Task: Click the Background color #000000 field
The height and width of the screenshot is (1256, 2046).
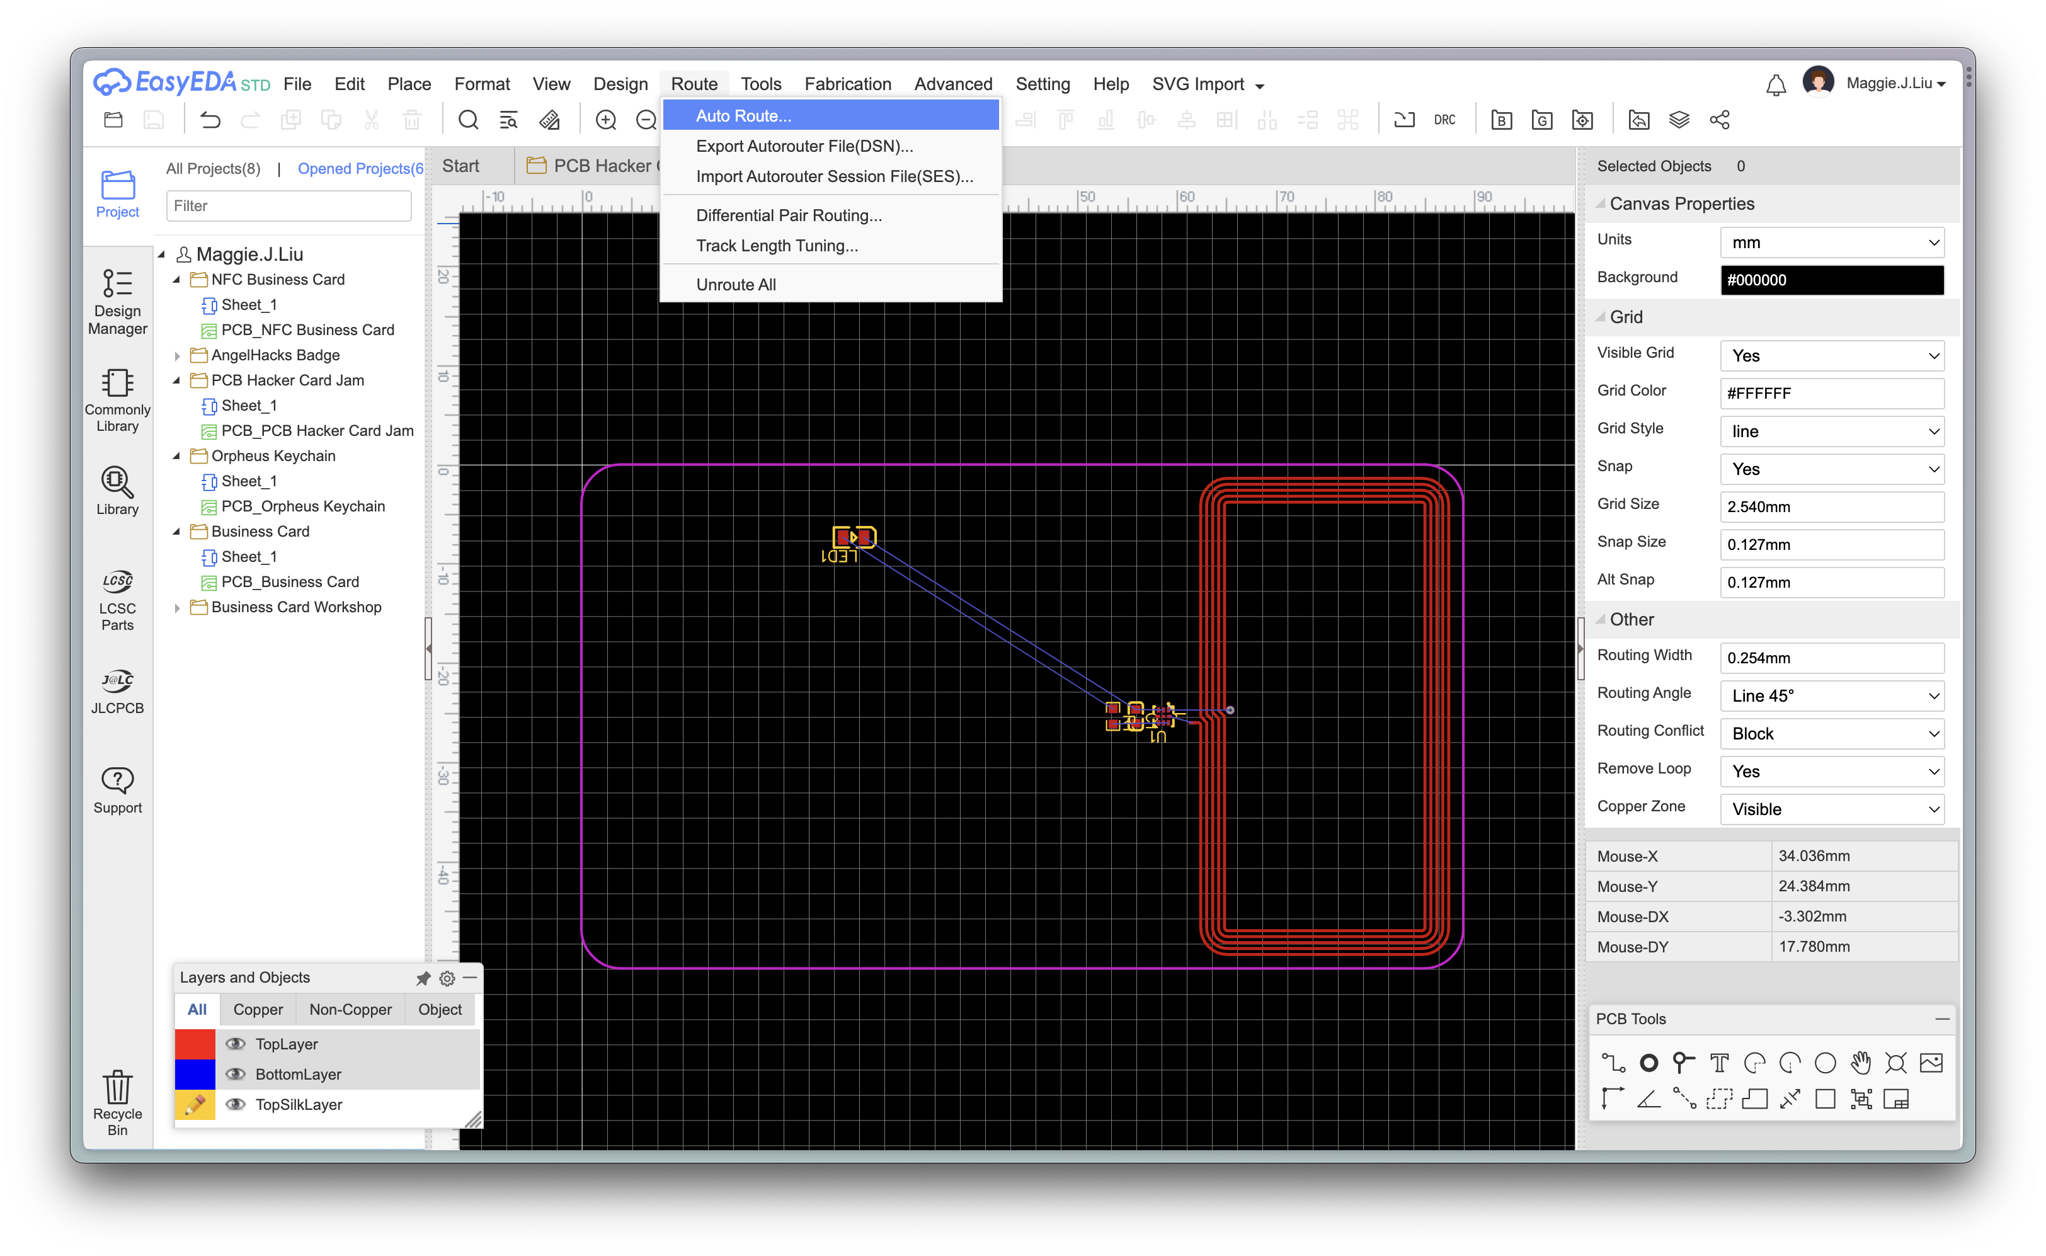Action: click(x=1832, y=280)
